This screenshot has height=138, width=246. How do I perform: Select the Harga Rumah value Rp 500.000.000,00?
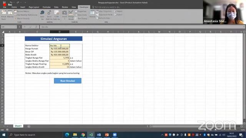click(60, 49)
